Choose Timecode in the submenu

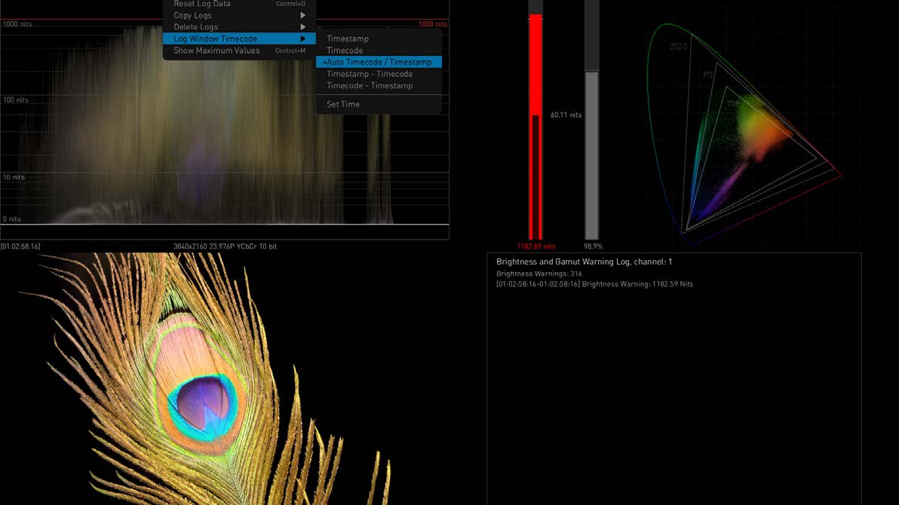345,50
